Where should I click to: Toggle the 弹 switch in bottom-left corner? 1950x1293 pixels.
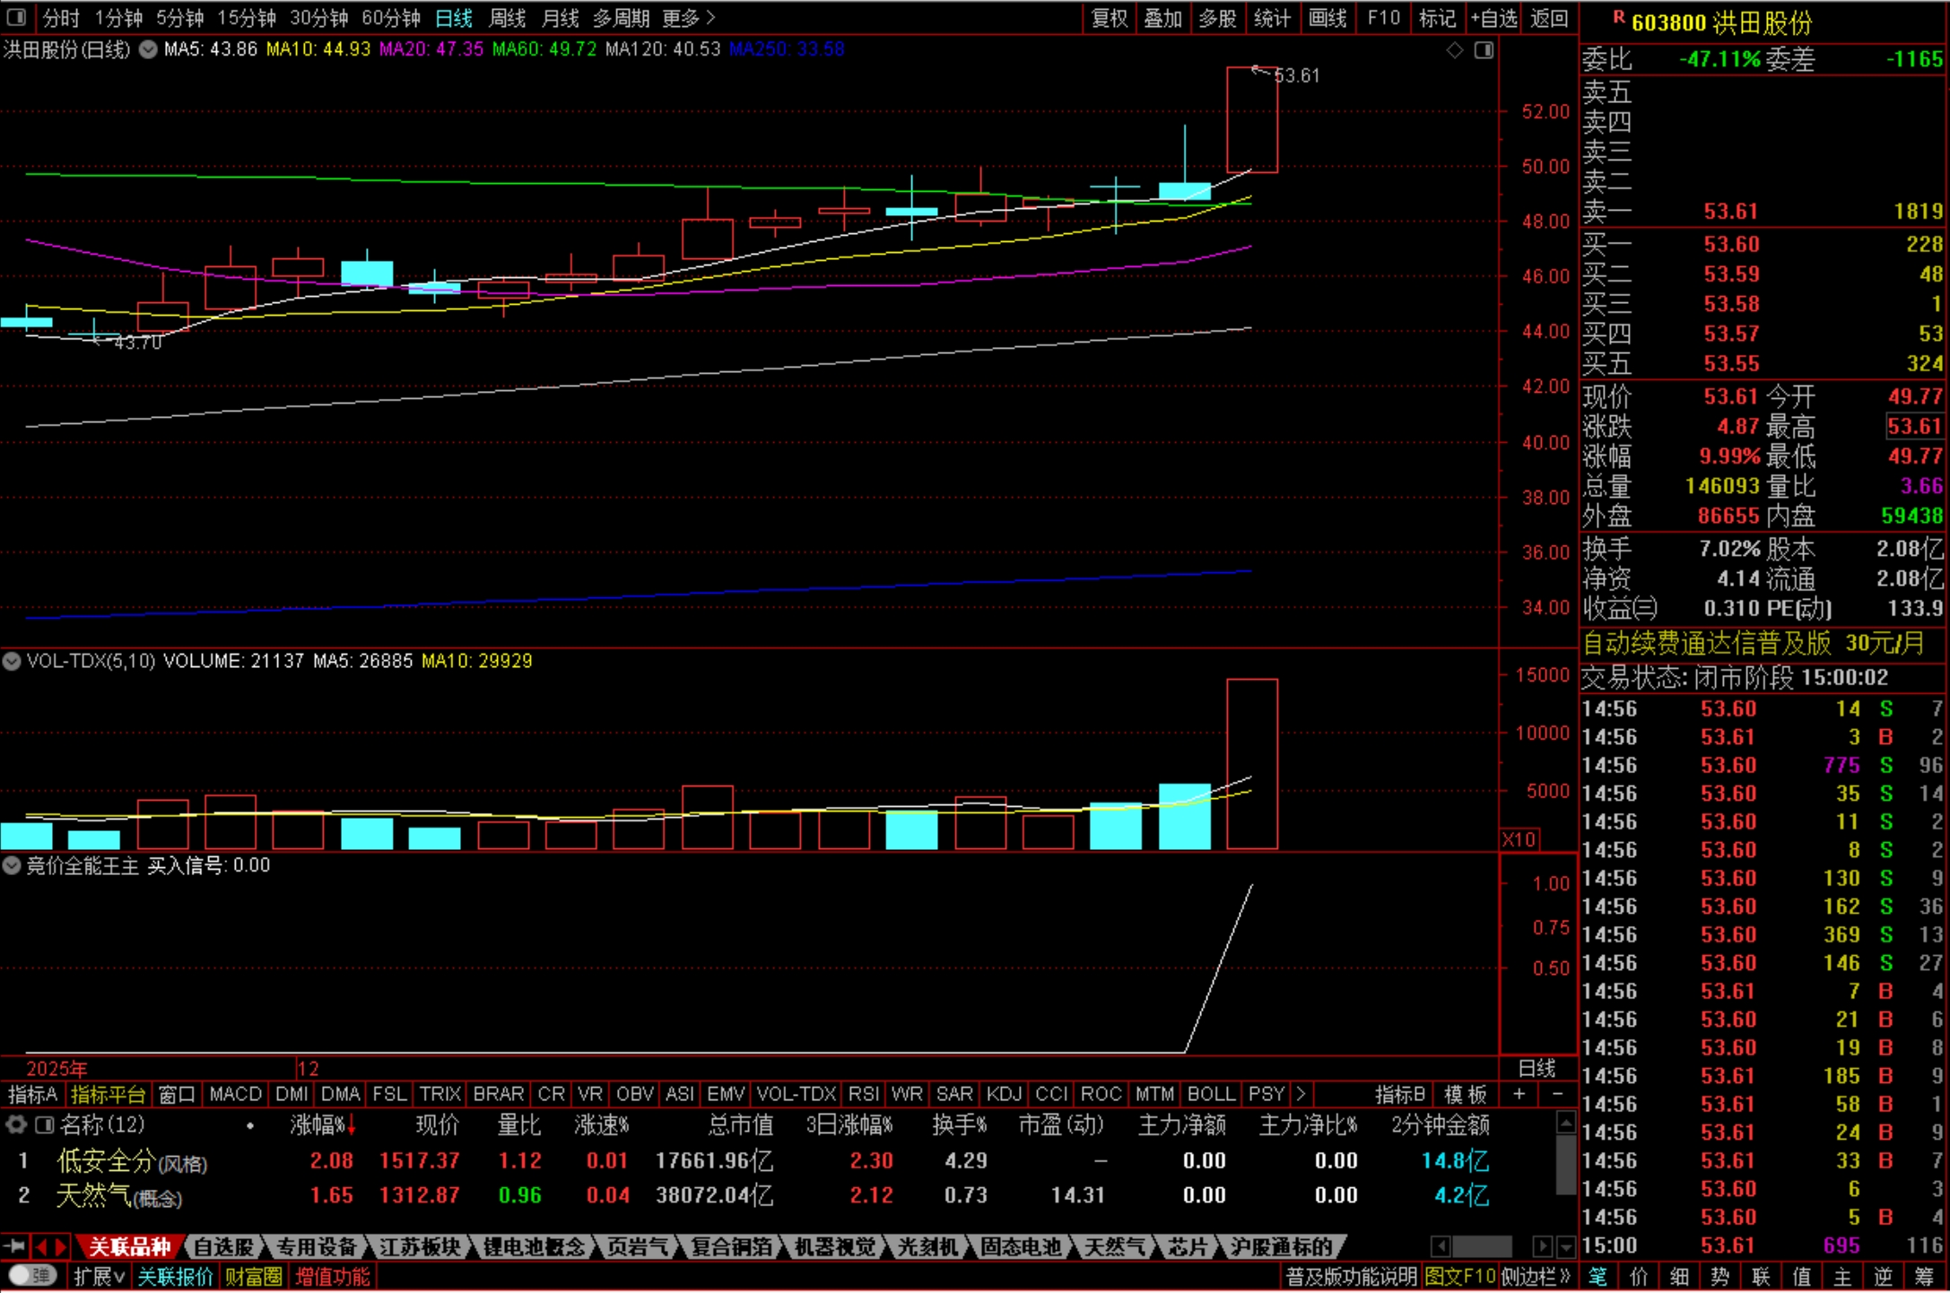[32, 1275]
